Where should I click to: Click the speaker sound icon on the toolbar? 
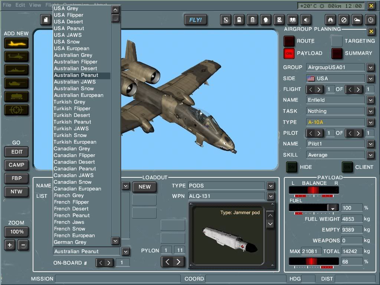click(306, 20)
